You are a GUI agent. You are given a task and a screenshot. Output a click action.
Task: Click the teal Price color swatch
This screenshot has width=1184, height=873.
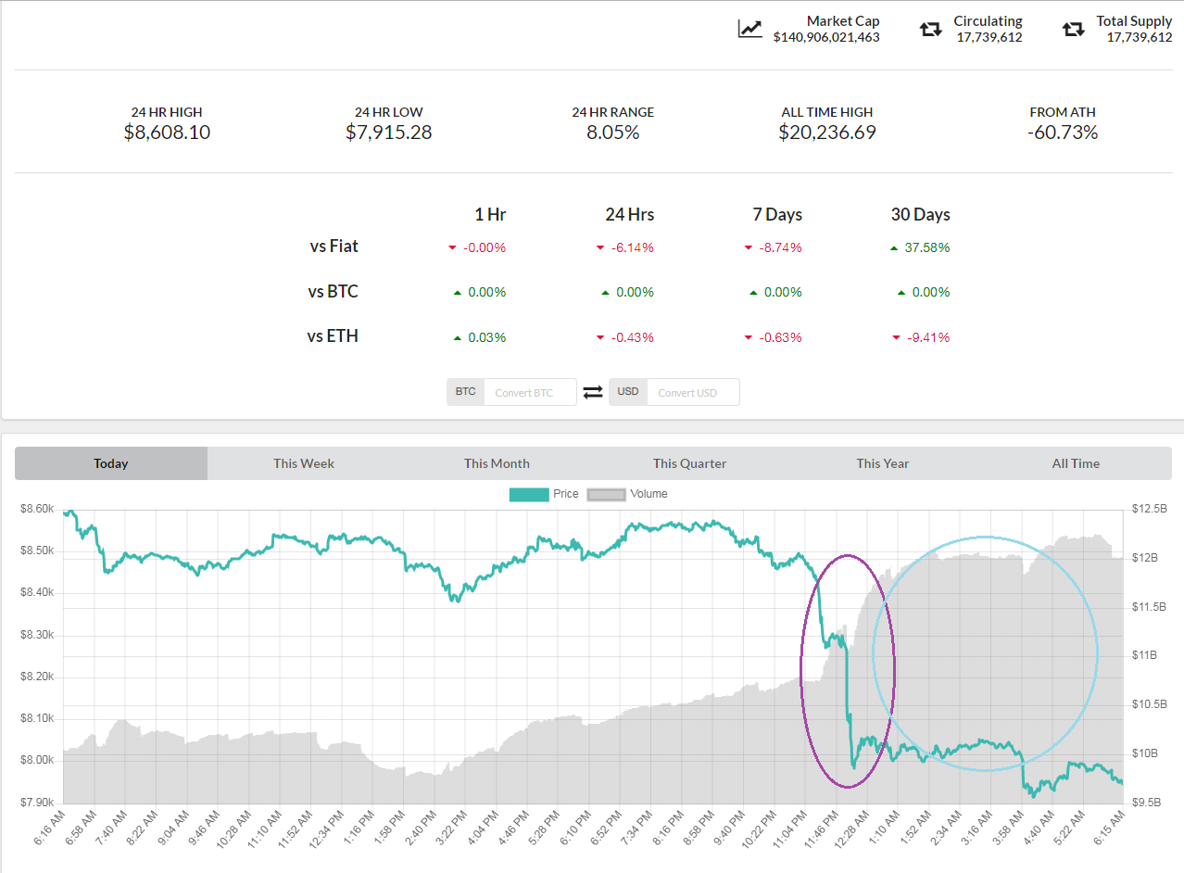[529, 494]
